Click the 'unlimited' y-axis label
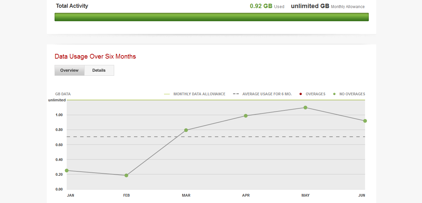The image size is (422, 203). pyautogui.click(x=57, y=100)
